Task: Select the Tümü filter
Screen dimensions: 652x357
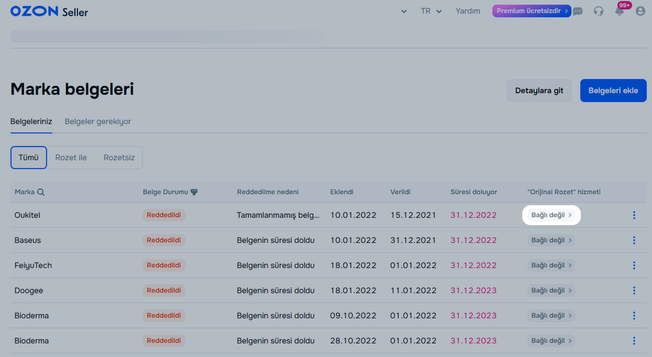Action: coord(29,158)
